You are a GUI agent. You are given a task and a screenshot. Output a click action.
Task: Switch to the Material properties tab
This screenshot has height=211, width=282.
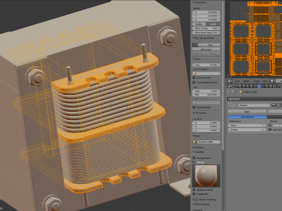pyautogui.click(x=267, y=86)
